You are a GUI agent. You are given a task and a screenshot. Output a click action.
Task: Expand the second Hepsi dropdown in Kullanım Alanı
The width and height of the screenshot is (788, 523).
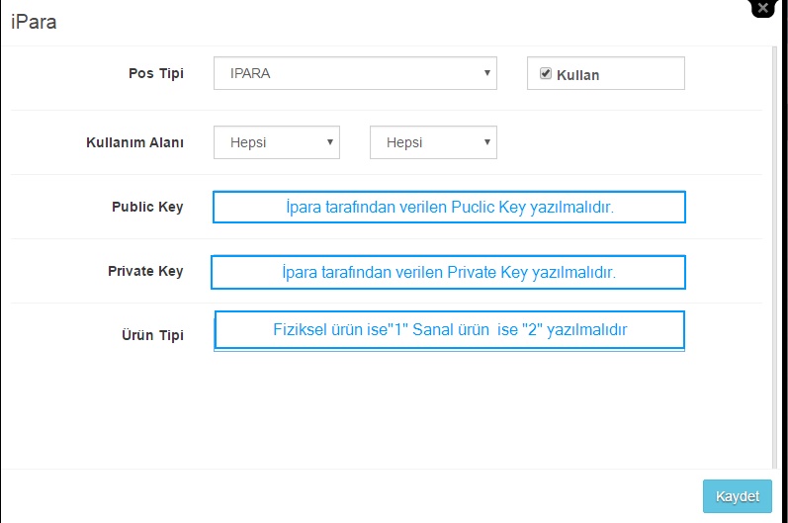click(433, 142)
